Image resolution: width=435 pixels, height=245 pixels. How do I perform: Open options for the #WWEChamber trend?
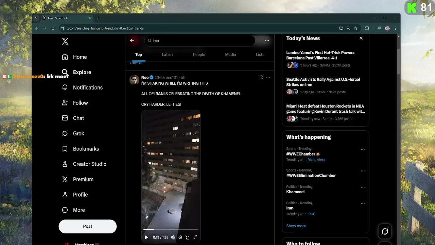click(363, 149)
